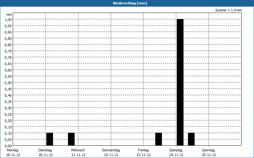
Task: Click the 0,50 value on y-axis
Action: [x=8, y=83]
